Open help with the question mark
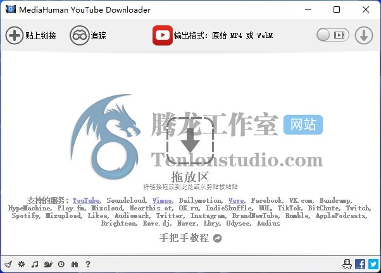 pos(88,264)
